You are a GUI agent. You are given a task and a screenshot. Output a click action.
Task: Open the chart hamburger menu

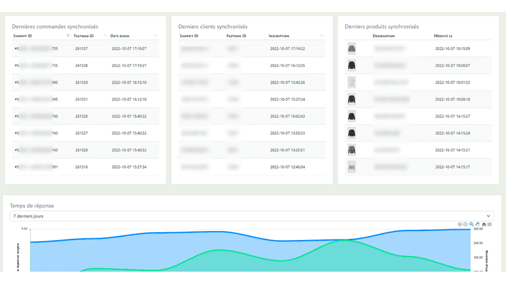(490, 224)
